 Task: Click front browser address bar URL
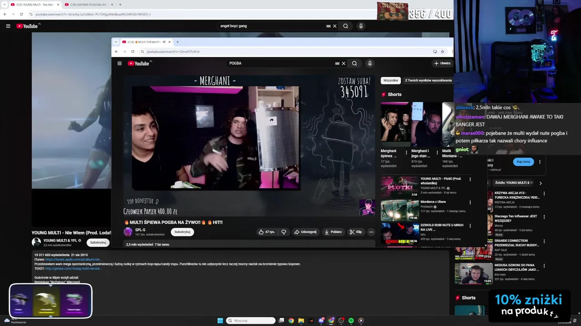click(x=173, y=52)
